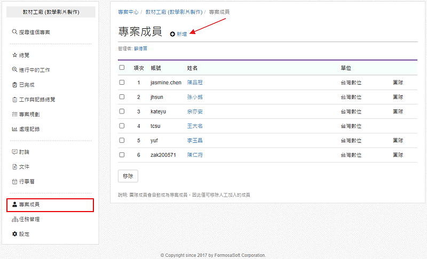Select the checkbox for tcsu row
Screen dimensions: 427x259
[x=122, y=126]
